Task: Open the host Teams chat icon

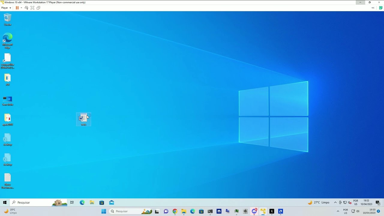Action: click(166, 211)
